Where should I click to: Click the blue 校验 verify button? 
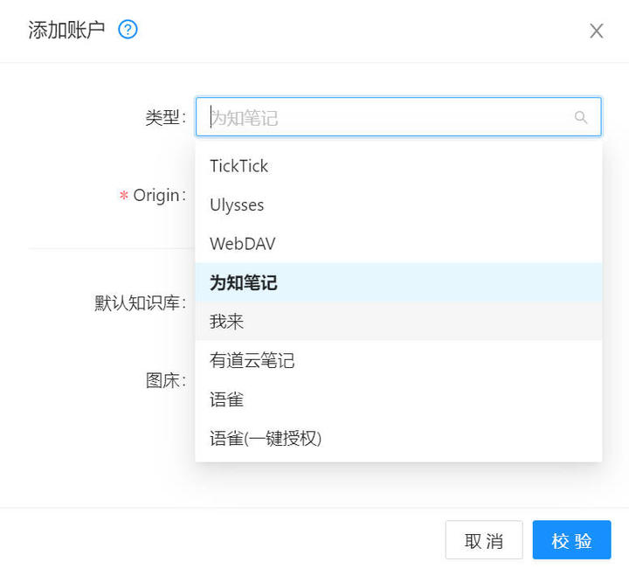pyautogui.click(x=571, y=539)
